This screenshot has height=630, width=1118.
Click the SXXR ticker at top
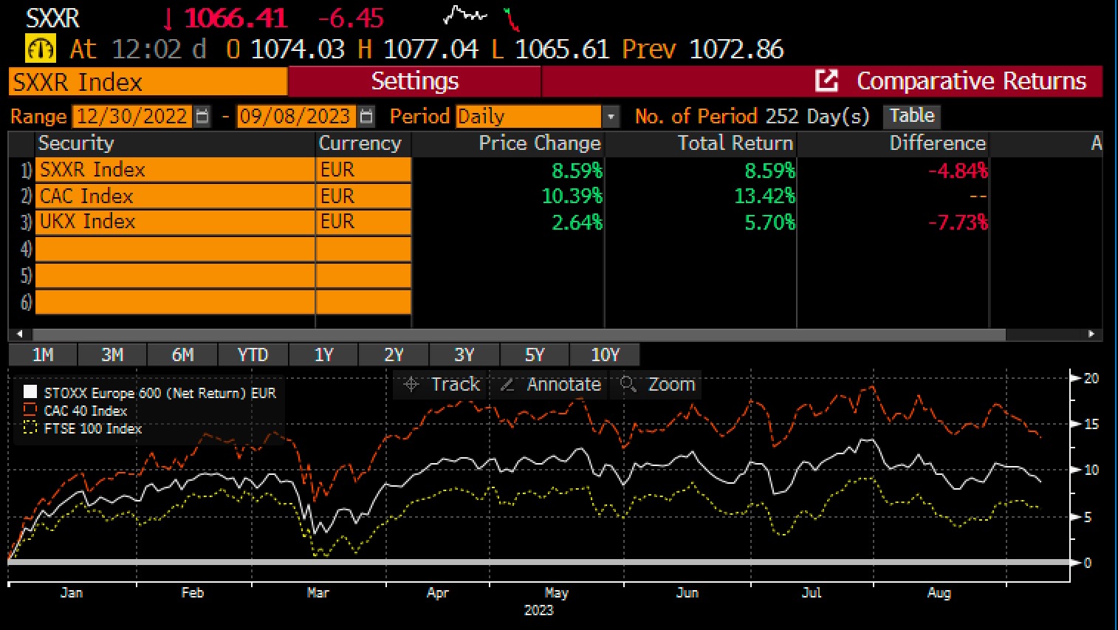pos(52,18)
